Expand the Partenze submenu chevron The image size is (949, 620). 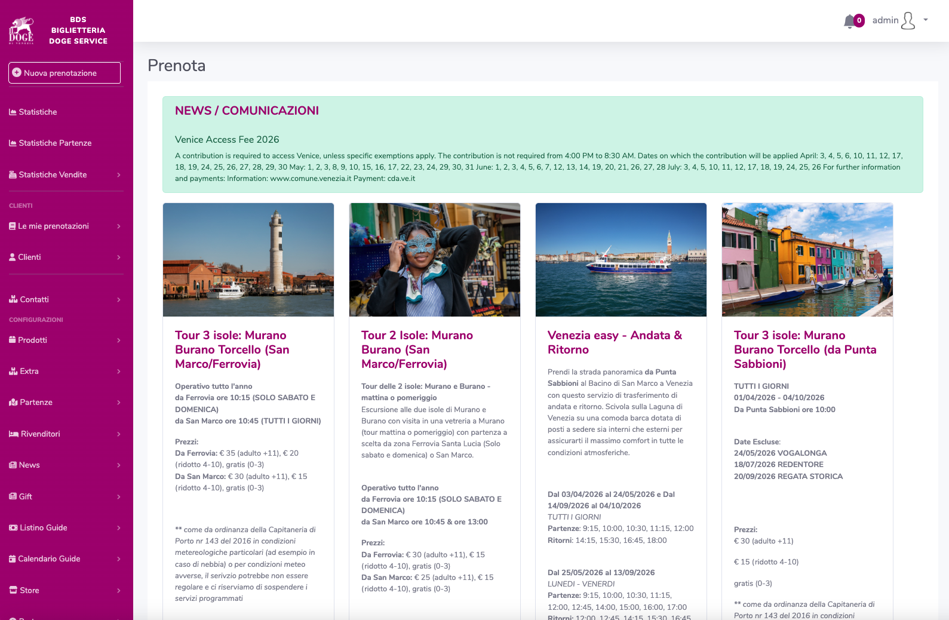[119, 403]
